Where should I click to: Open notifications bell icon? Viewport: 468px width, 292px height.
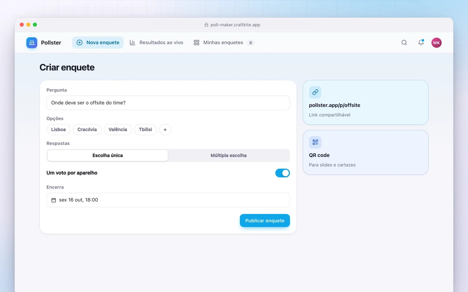pyautogui.click(x=421, y=43)
